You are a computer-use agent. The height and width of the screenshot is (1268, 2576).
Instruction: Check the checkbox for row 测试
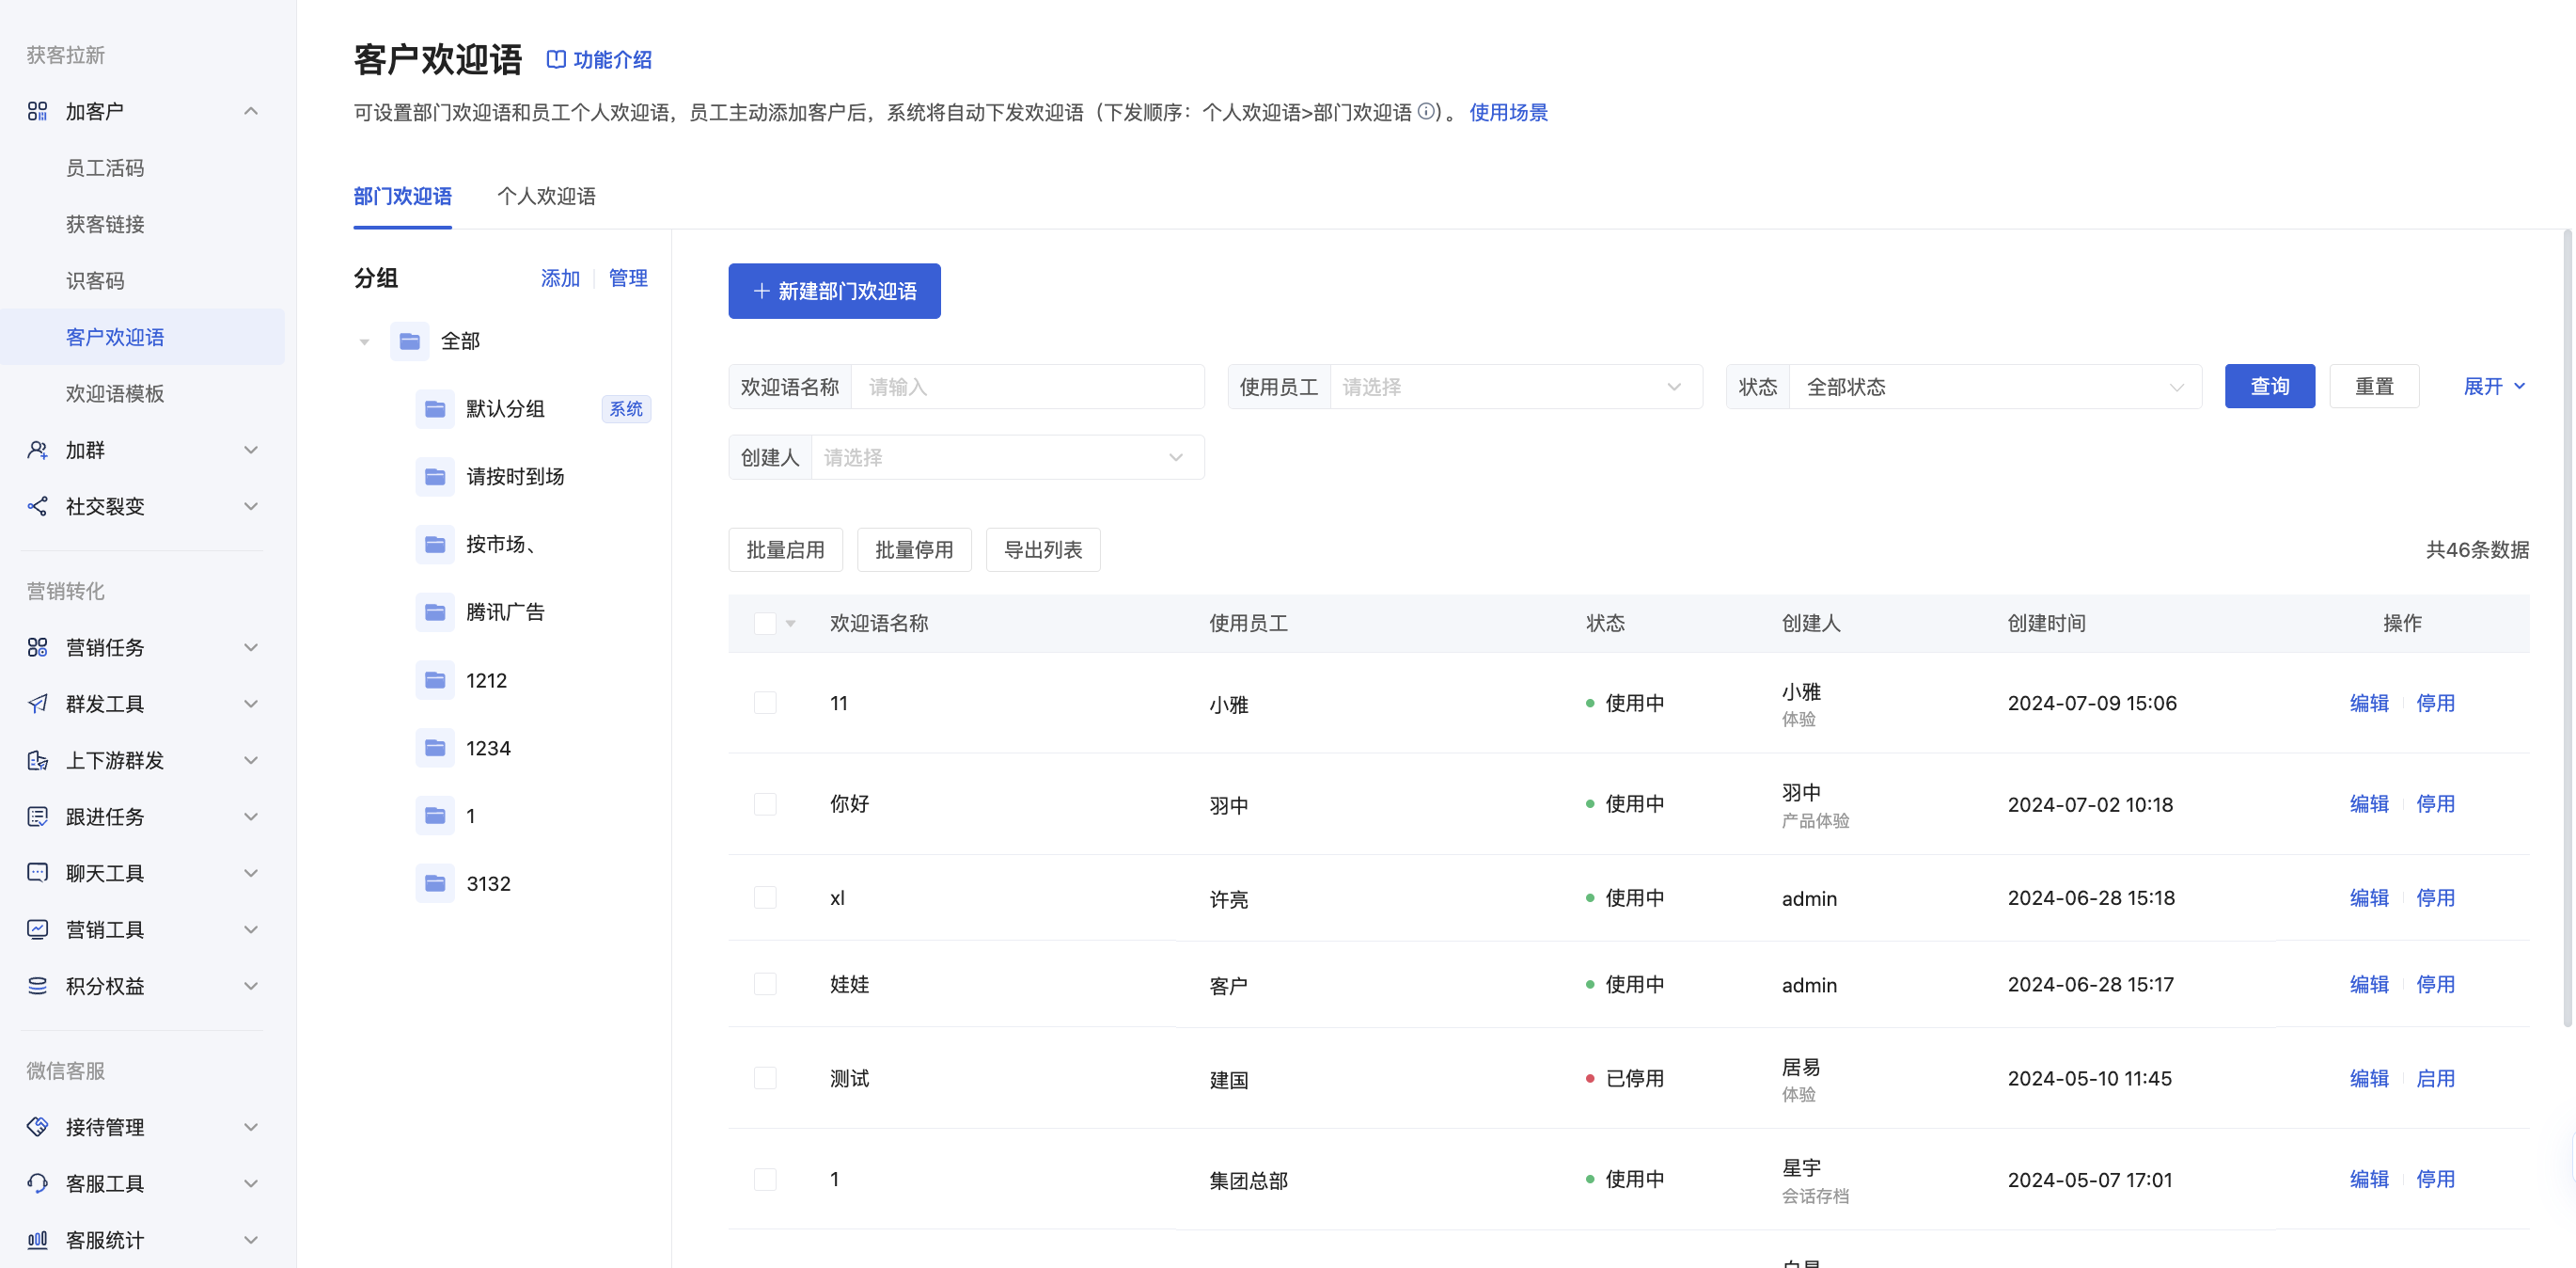(765, 1079)
